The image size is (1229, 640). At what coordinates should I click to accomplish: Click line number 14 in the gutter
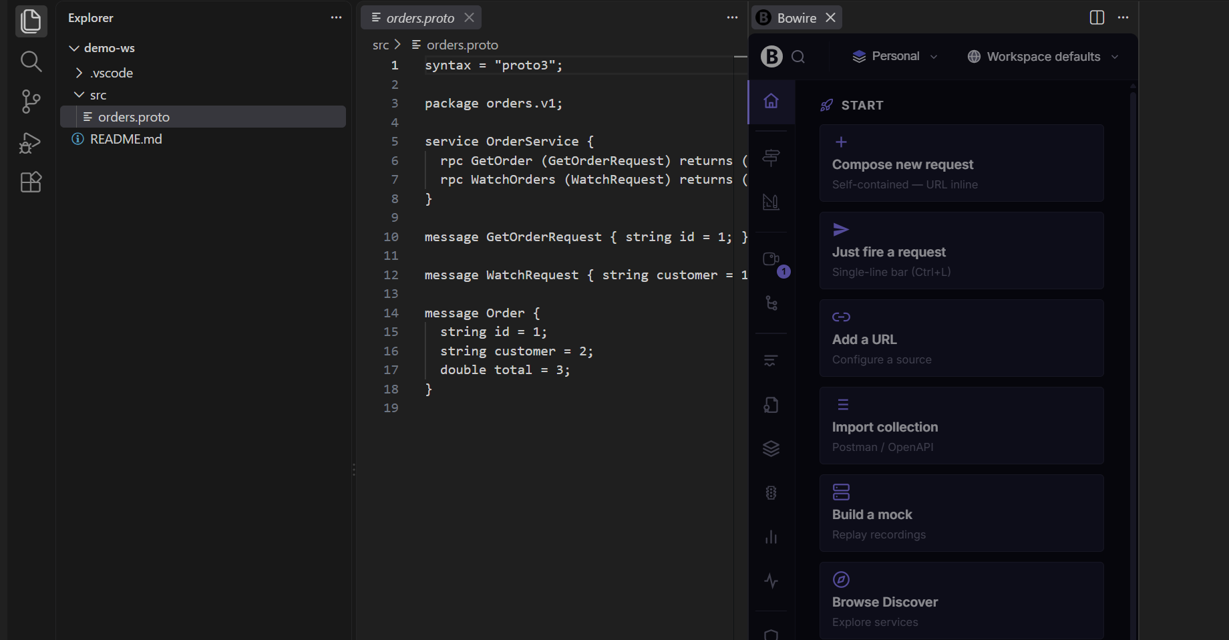coord(391,313)
